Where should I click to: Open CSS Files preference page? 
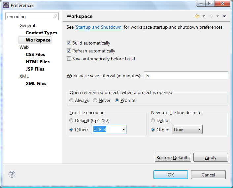pyautogui.click(x=35, y=54)
